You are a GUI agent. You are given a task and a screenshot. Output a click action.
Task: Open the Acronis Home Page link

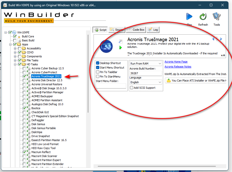click(176, 62)
